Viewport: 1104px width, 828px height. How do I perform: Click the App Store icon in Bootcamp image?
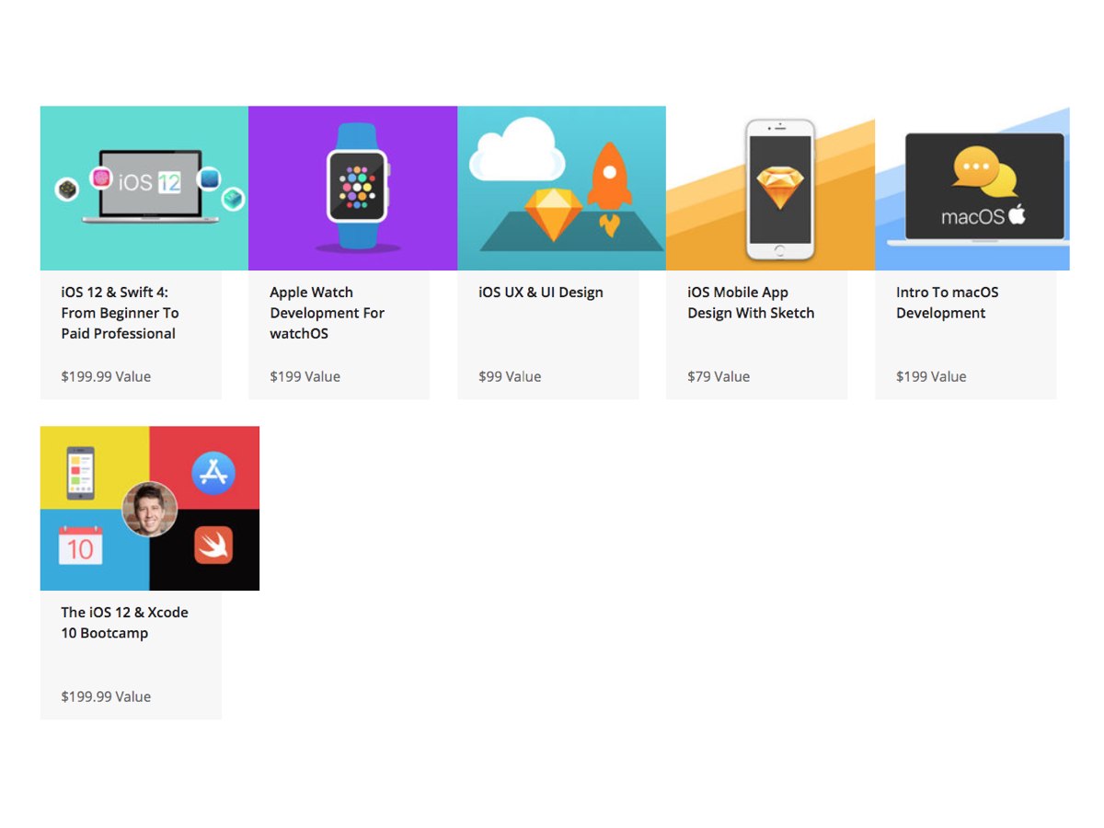(213, 473)
